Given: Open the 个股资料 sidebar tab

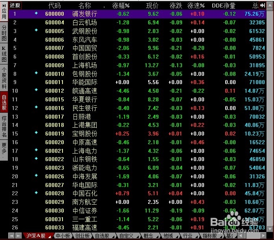Looking at the screenshot, I should point(4,78).
